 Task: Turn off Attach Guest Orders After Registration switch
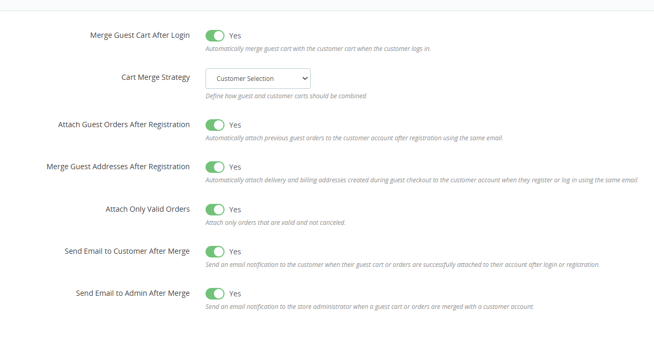pos(215,125)
